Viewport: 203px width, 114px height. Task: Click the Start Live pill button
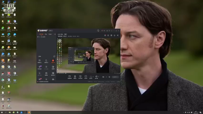pyautogui.click(x=115, y=77)
